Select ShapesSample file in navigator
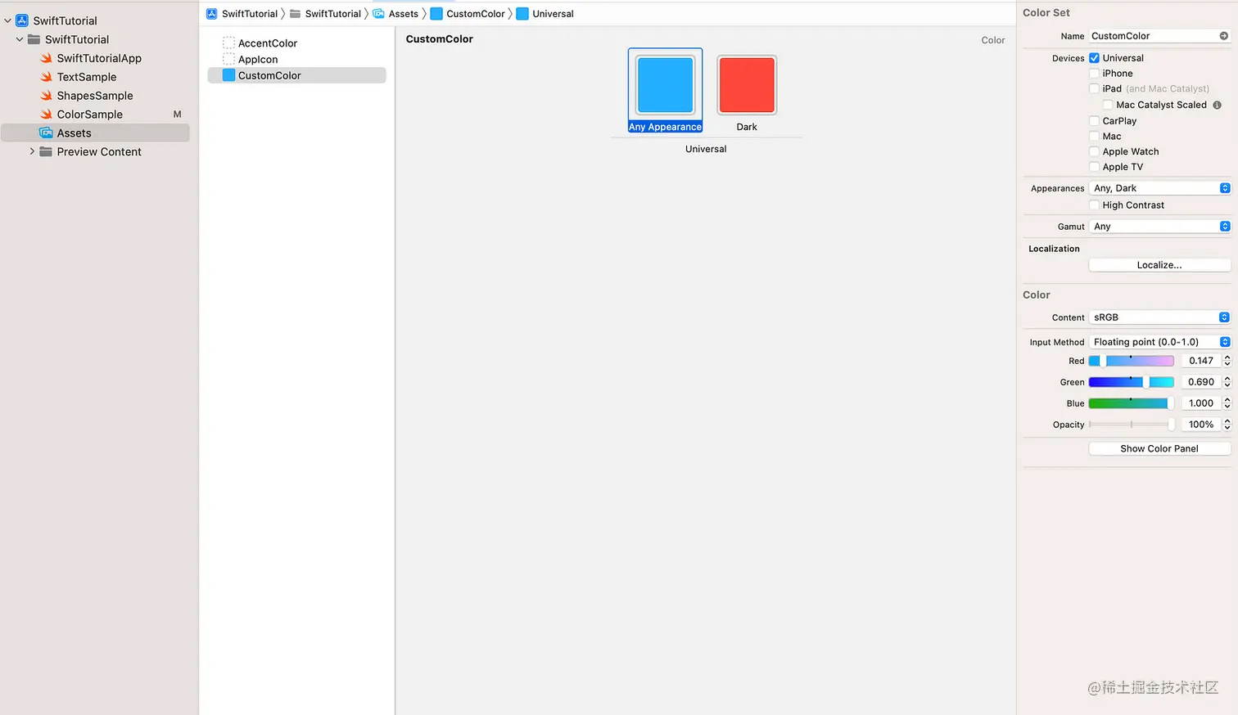Viewport: 1238px width, 715px height. tap(96, 96)
